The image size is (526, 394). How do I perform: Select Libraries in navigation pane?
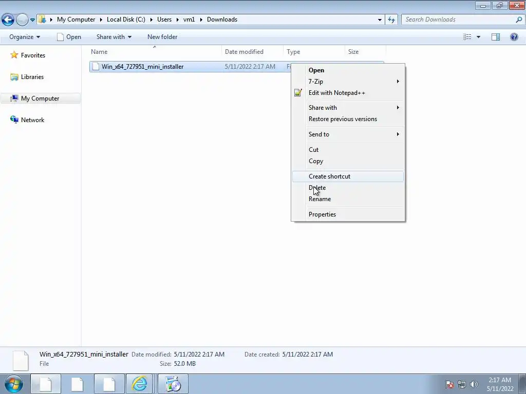[x=32, y=77]
